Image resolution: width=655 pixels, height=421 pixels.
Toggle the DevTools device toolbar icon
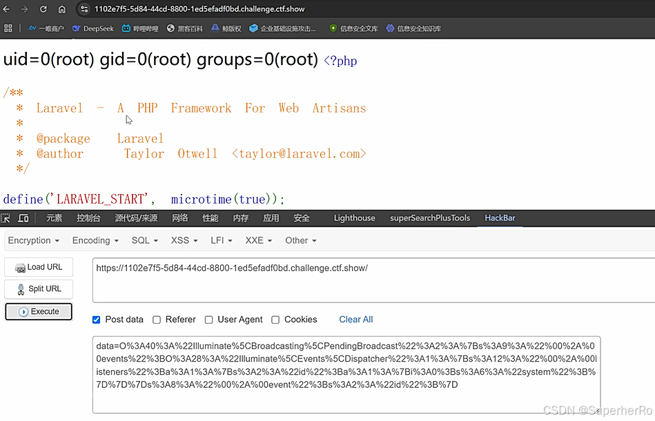point(23,218)
